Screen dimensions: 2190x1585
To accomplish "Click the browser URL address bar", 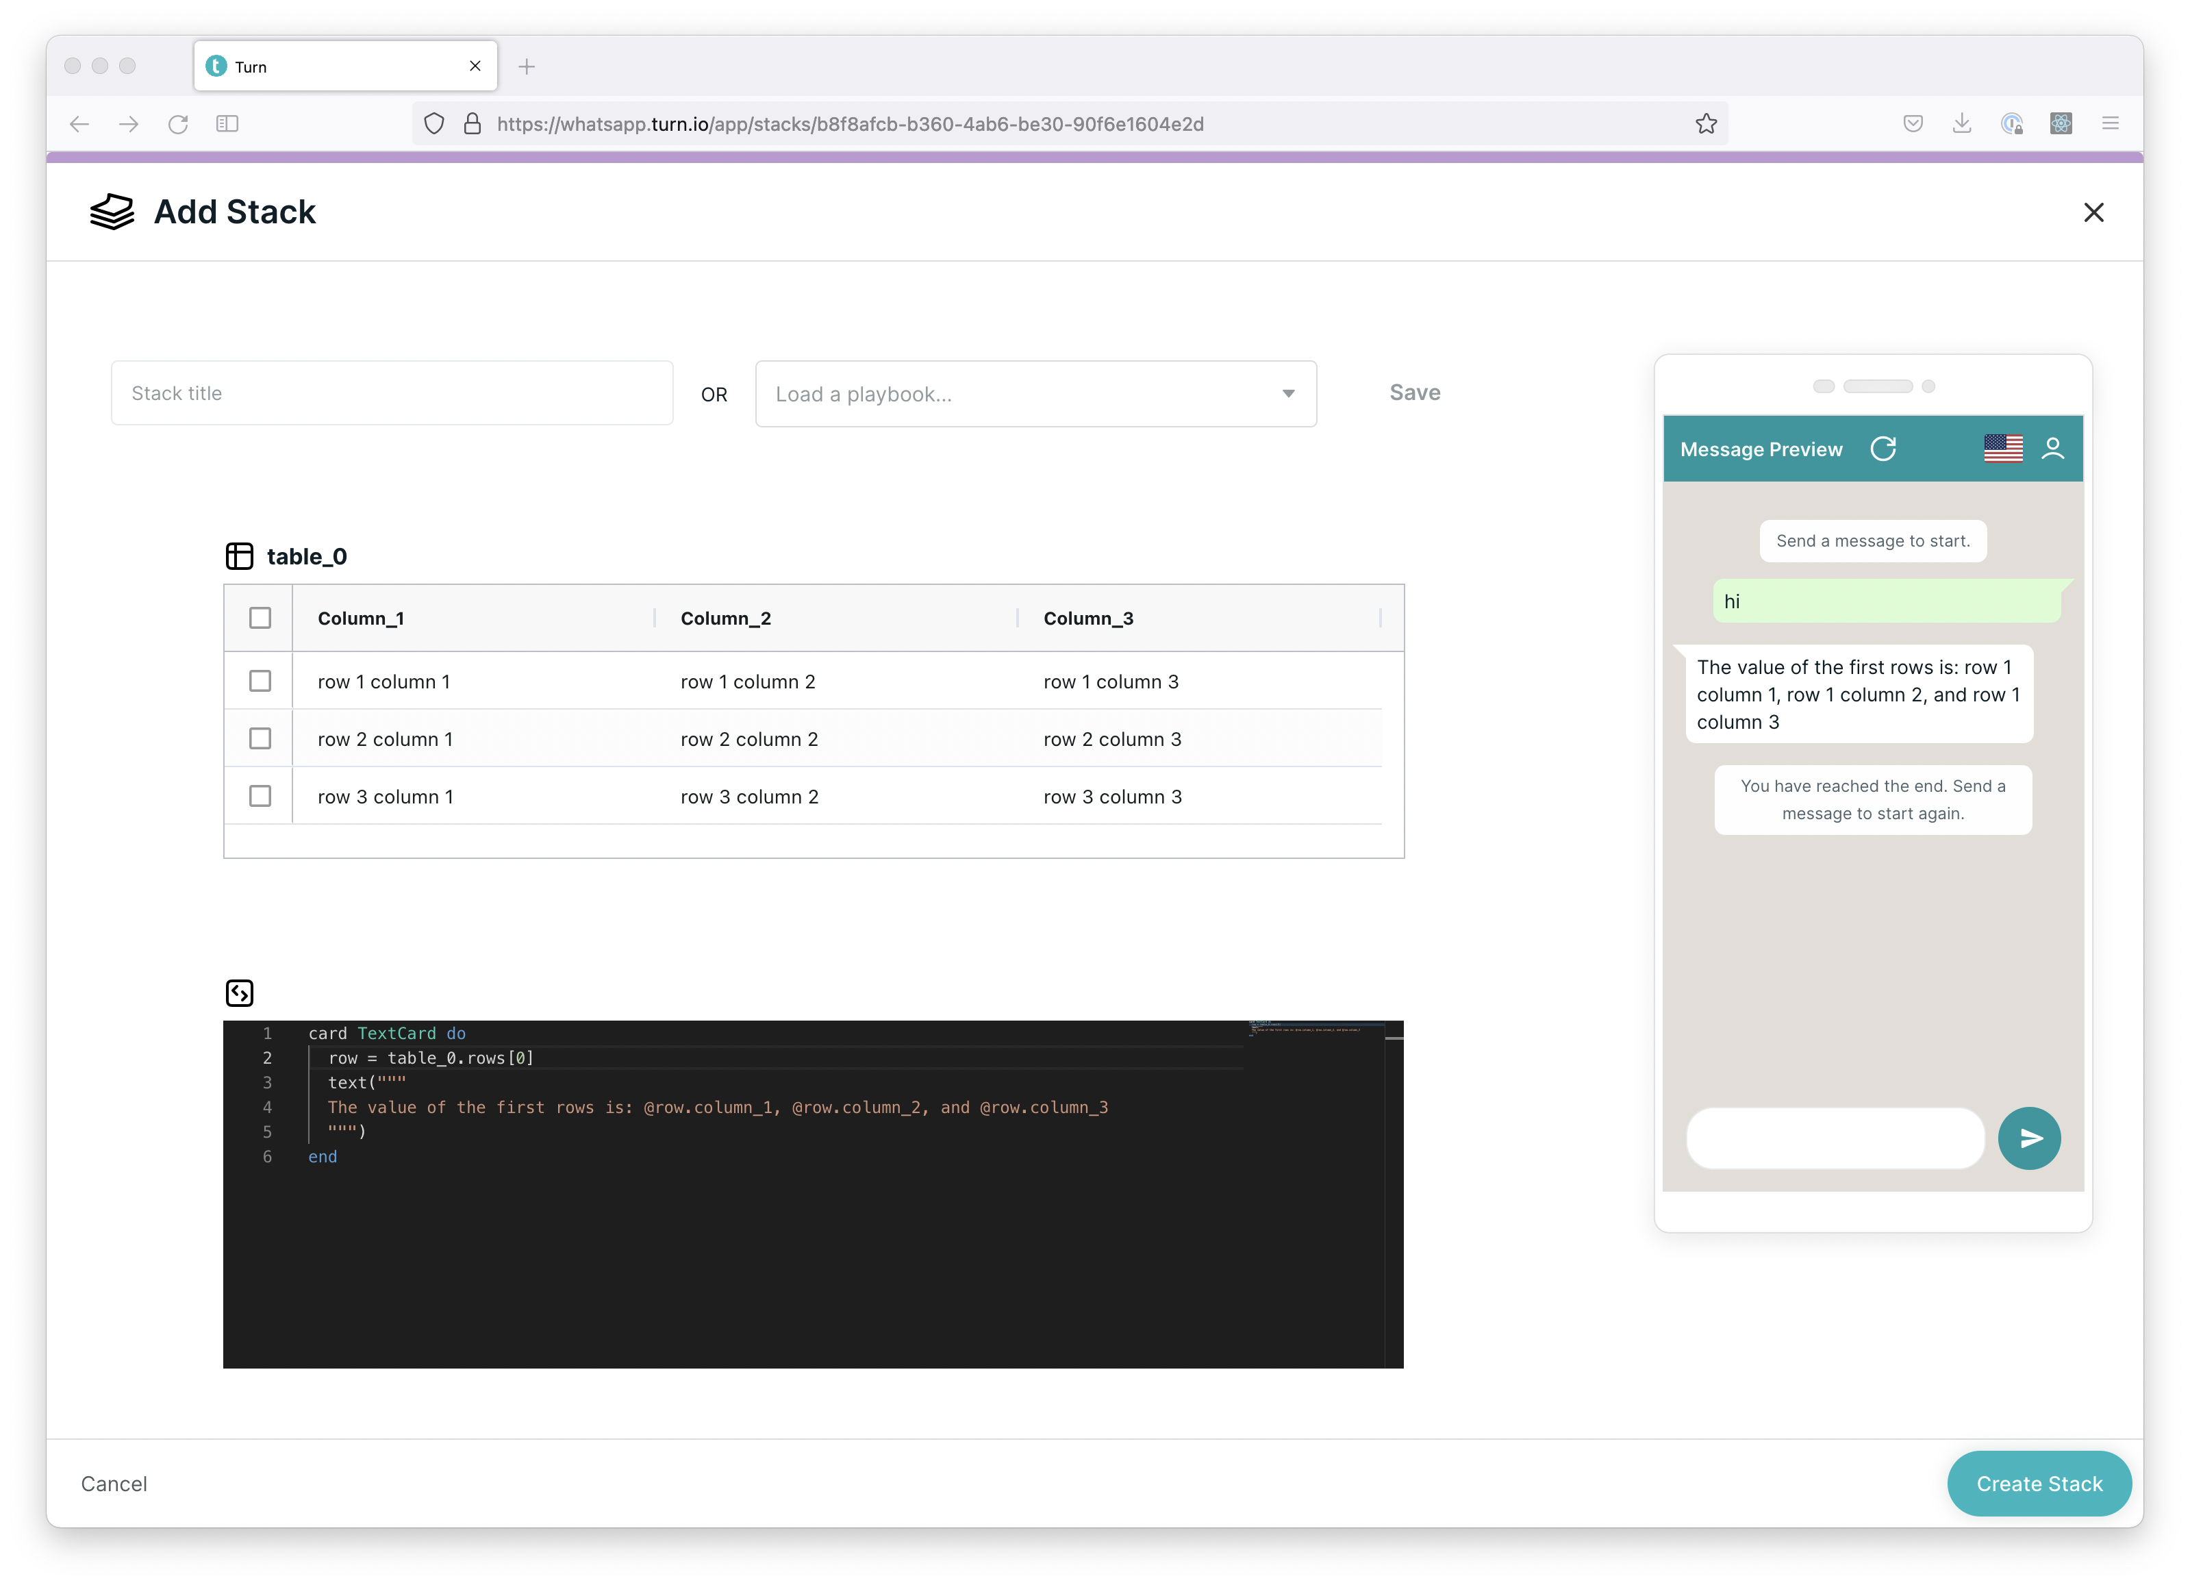I will coord(1070,123).
